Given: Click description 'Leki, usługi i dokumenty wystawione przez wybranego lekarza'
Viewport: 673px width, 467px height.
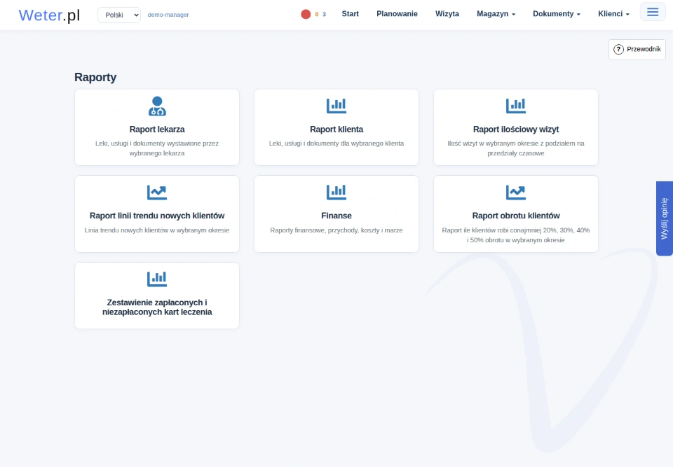Looking at the screenshot, I should 156,148.
